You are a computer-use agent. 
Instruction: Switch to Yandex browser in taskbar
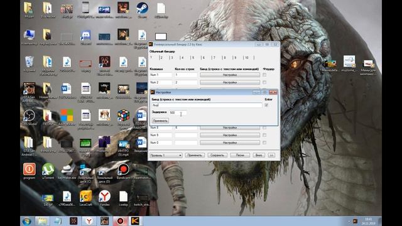[89, 221]
